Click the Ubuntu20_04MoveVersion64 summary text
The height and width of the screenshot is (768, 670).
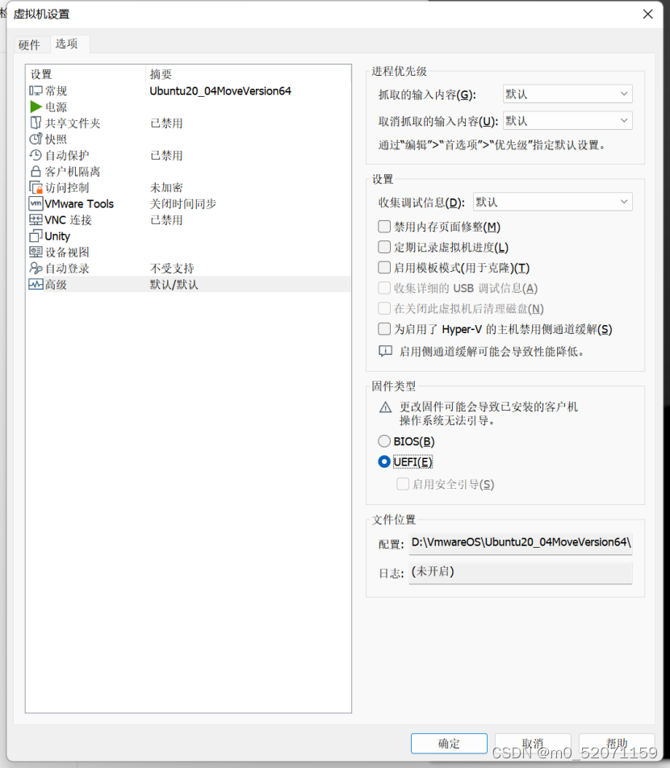click(220, 90)
